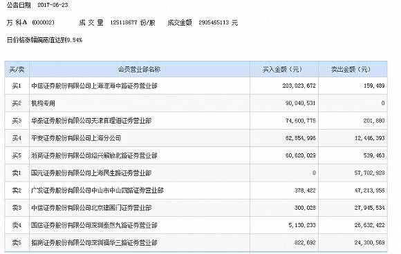Select 国信证券深圳泰然九路证券营业部 name
Viewport: 401px width, 254px height.
pos(94,225)
